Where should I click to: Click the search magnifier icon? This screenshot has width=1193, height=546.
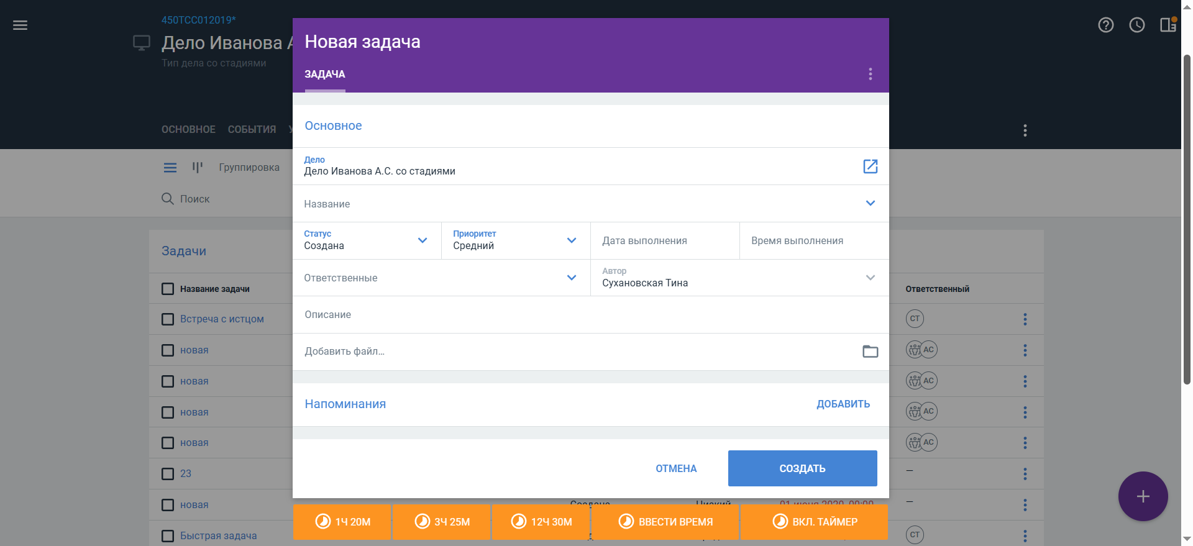tap(167, 199)
